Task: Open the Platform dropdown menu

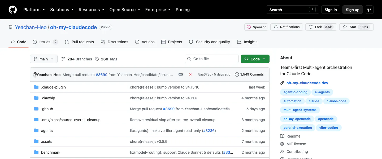Action: coord(34,10)
